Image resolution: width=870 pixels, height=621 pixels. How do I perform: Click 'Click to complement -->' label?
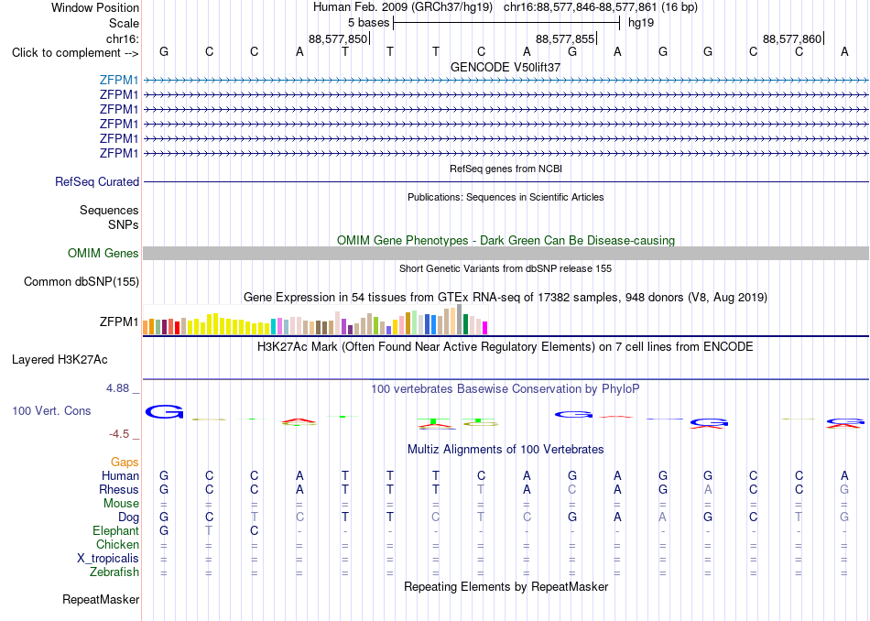click(x=75, y=53)
